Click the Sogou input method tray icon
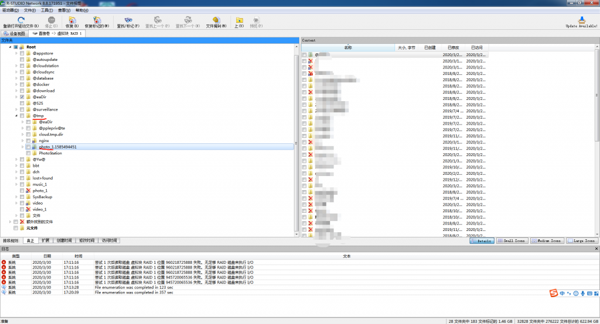600x324 pixels. coord(553,293)
